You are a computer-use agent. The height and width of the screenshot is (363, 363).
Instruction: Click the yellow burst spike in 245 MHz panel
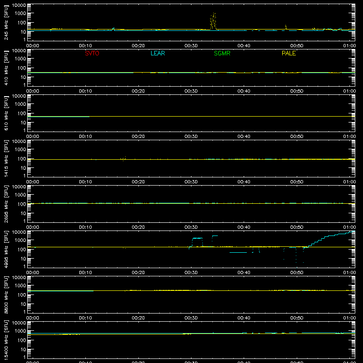click(213, 21)
